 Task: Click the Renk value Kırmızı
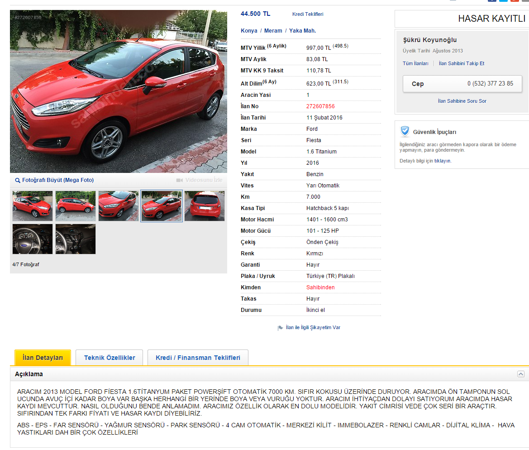[315, 254]
